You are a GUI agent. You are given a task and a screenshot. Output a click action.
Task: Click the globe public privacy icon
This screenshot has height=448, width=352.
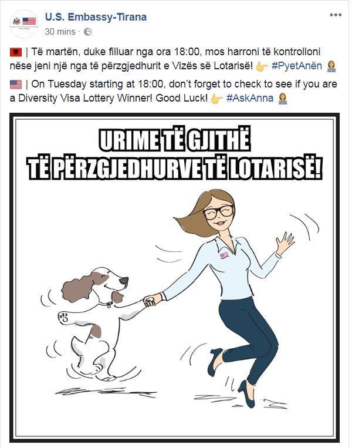(x=87, y=32)
